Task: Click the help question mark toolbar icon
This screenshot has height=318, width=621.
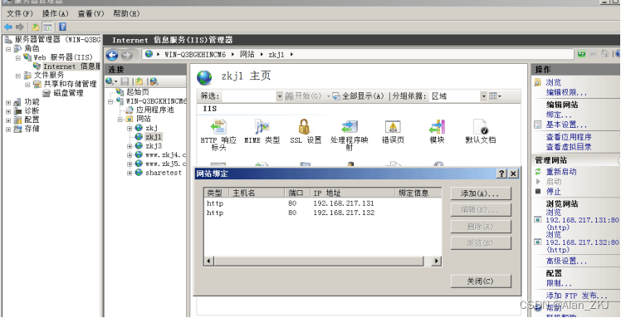Action: point(62,27)
